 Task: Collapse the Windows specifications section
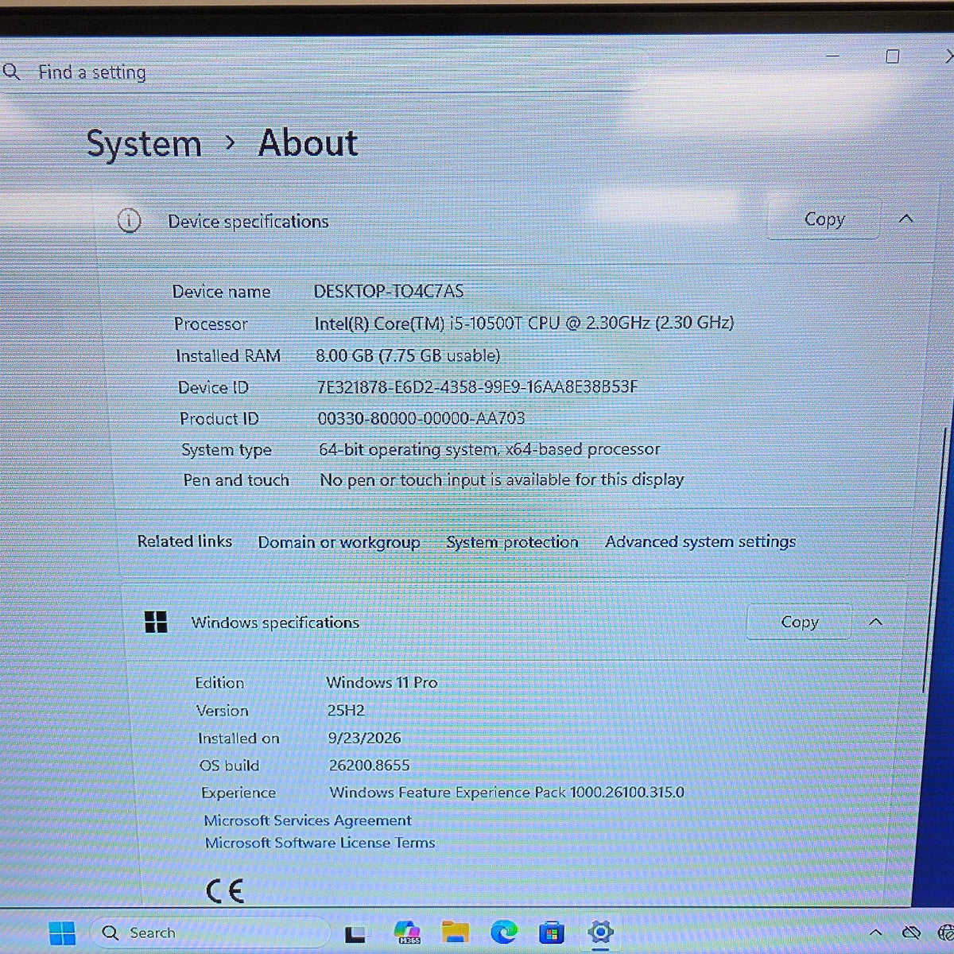tap(875, 622)
